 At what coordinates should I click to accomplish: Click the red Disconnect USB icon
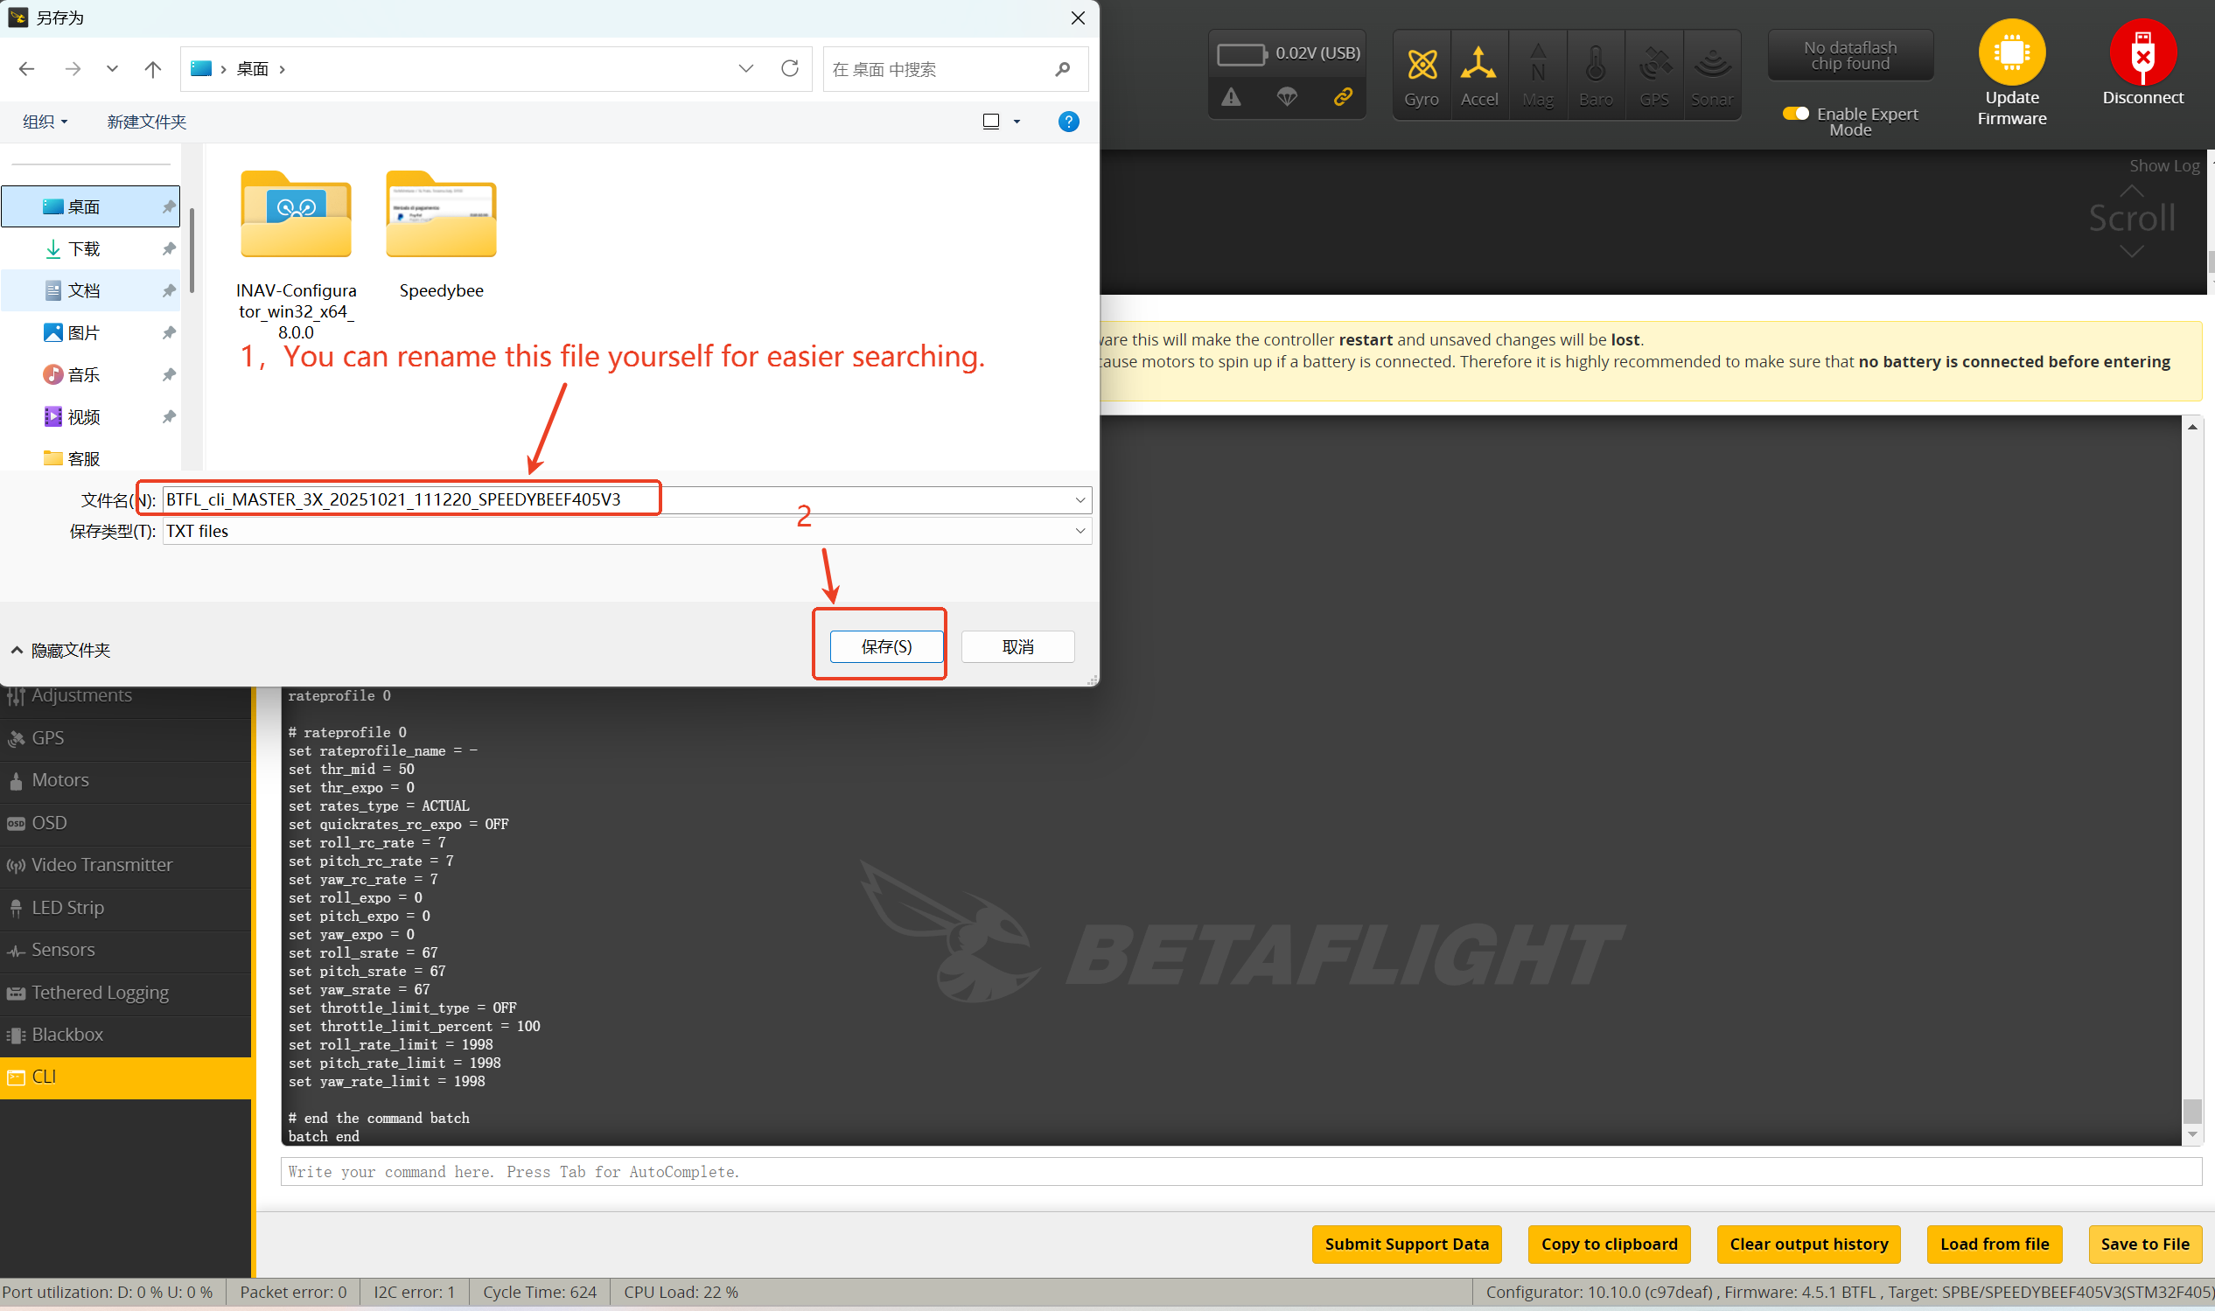[2142, 52]
